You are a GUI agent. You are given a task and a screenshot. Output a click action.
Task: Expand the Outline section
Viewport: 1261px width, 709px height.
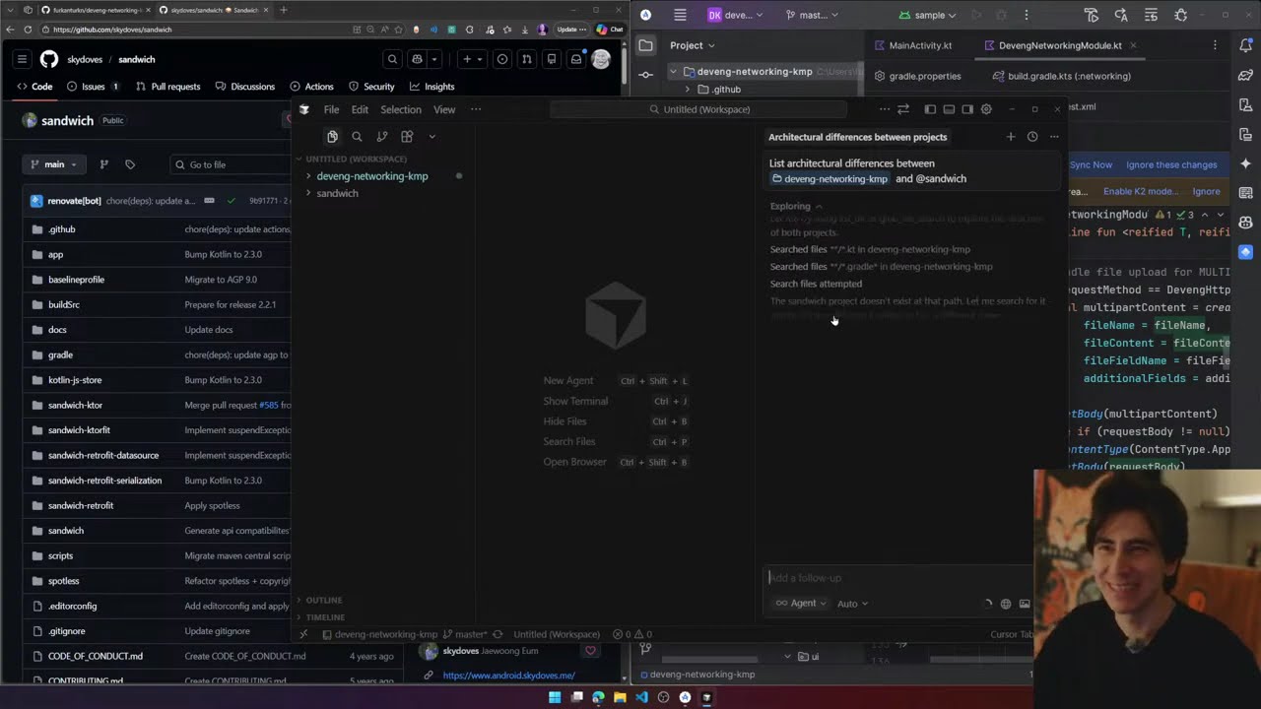point(324,600)
